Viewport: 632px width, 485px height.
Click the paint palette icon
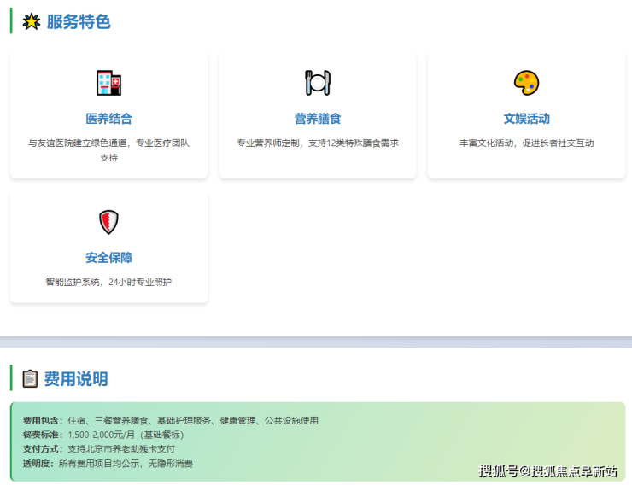click(526, 83)
